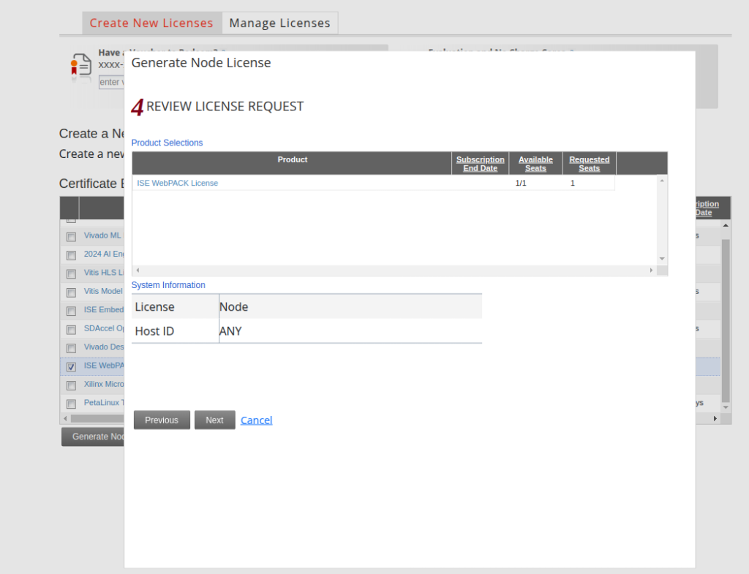Check the PetaLinux checkbox
This screenshot has height=574, width=749.
click(x=71, y=404)
